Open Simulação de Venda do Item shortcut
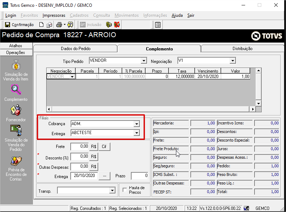This screenshot has height=212, width=286. tap(16, 65)
